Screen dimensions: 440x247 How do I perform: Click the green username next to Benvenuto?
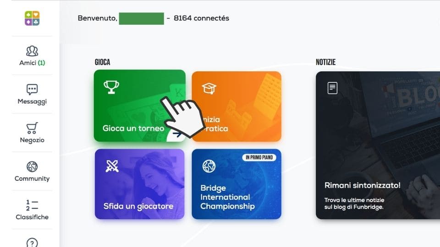click(142, 18)
